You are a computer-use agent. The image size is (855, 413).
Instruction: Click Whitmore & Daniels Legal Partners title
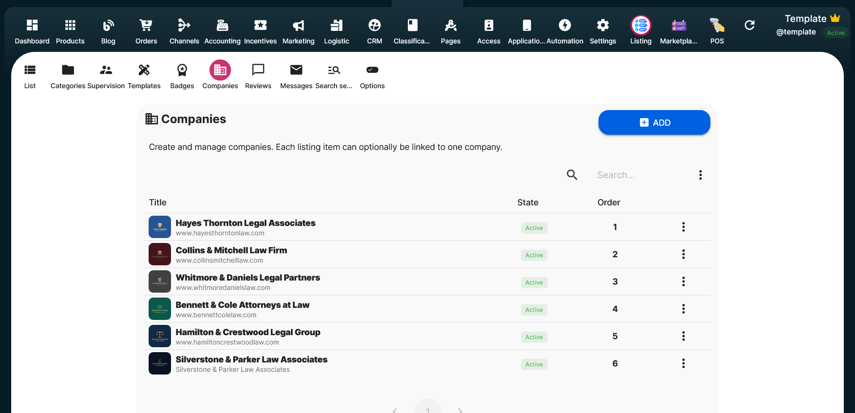(248, 277)
